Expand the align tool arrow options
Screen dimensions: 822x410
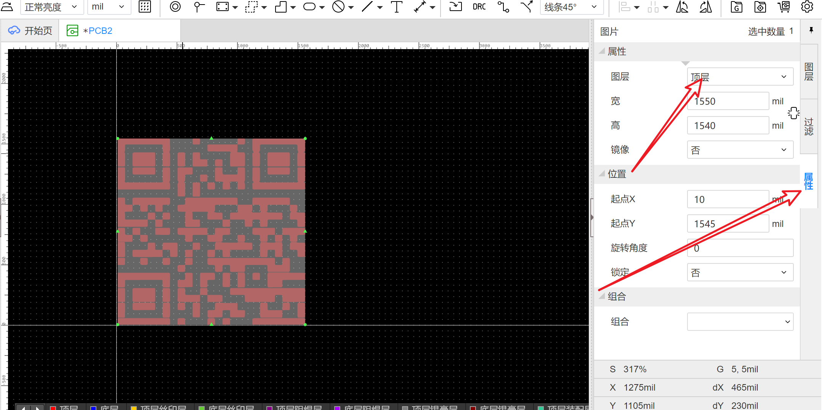pyautogui.click(x=637, y=8)
